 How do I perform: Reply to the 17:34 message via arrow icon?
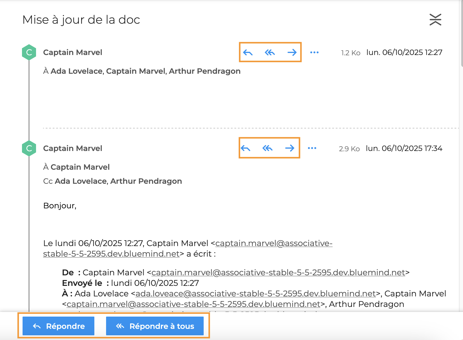click(x=246, y=148)
